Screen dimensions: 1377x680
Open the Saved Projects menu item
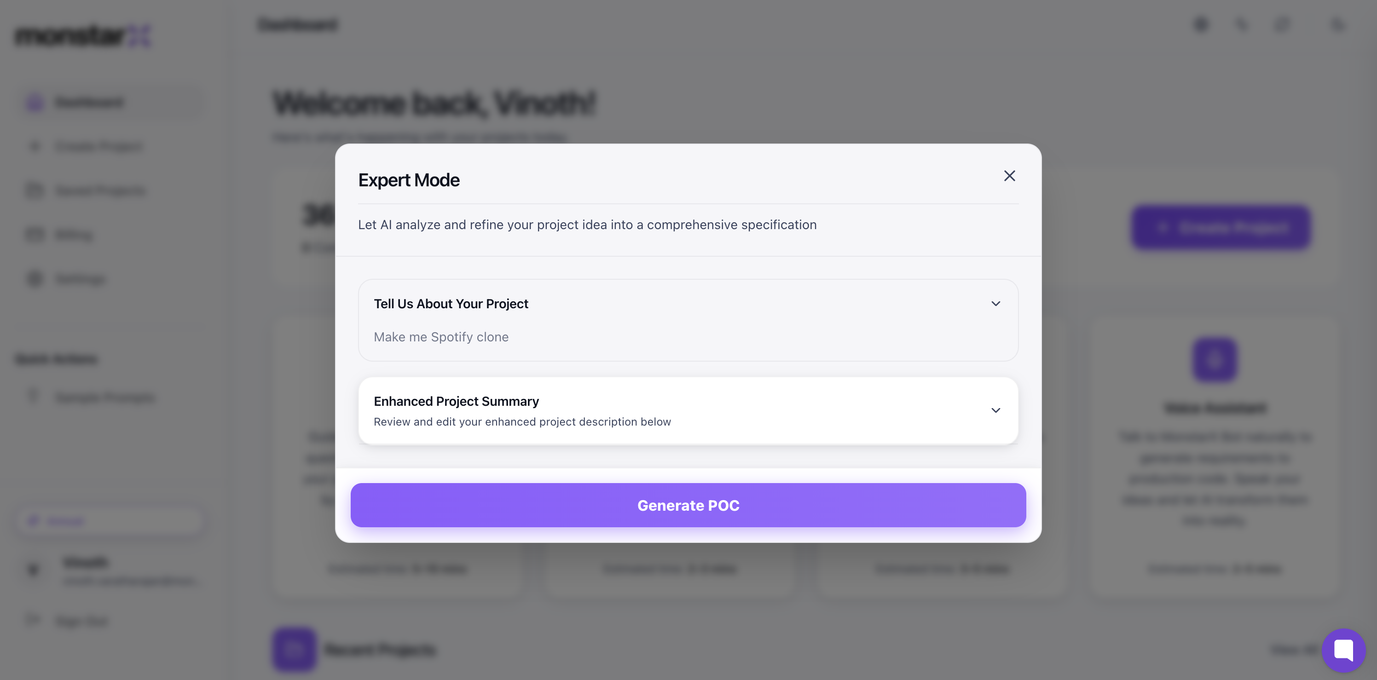[x=100, y=190]
